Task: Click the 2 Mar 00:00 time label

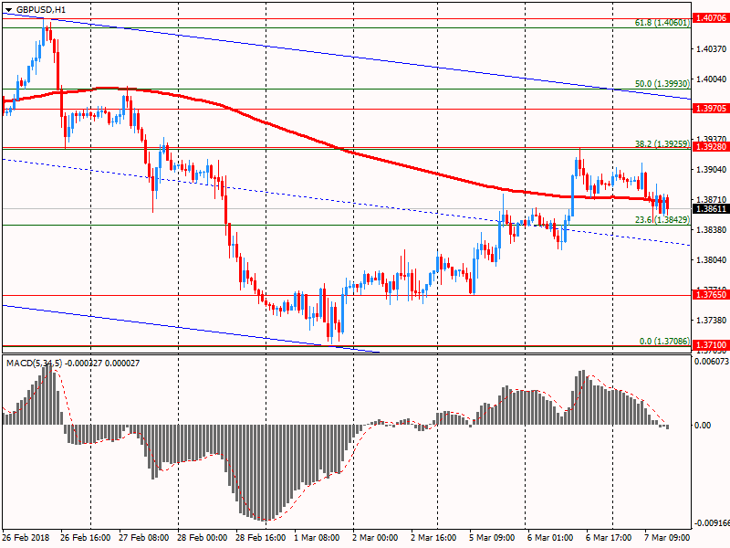Action: pos(375,537)
